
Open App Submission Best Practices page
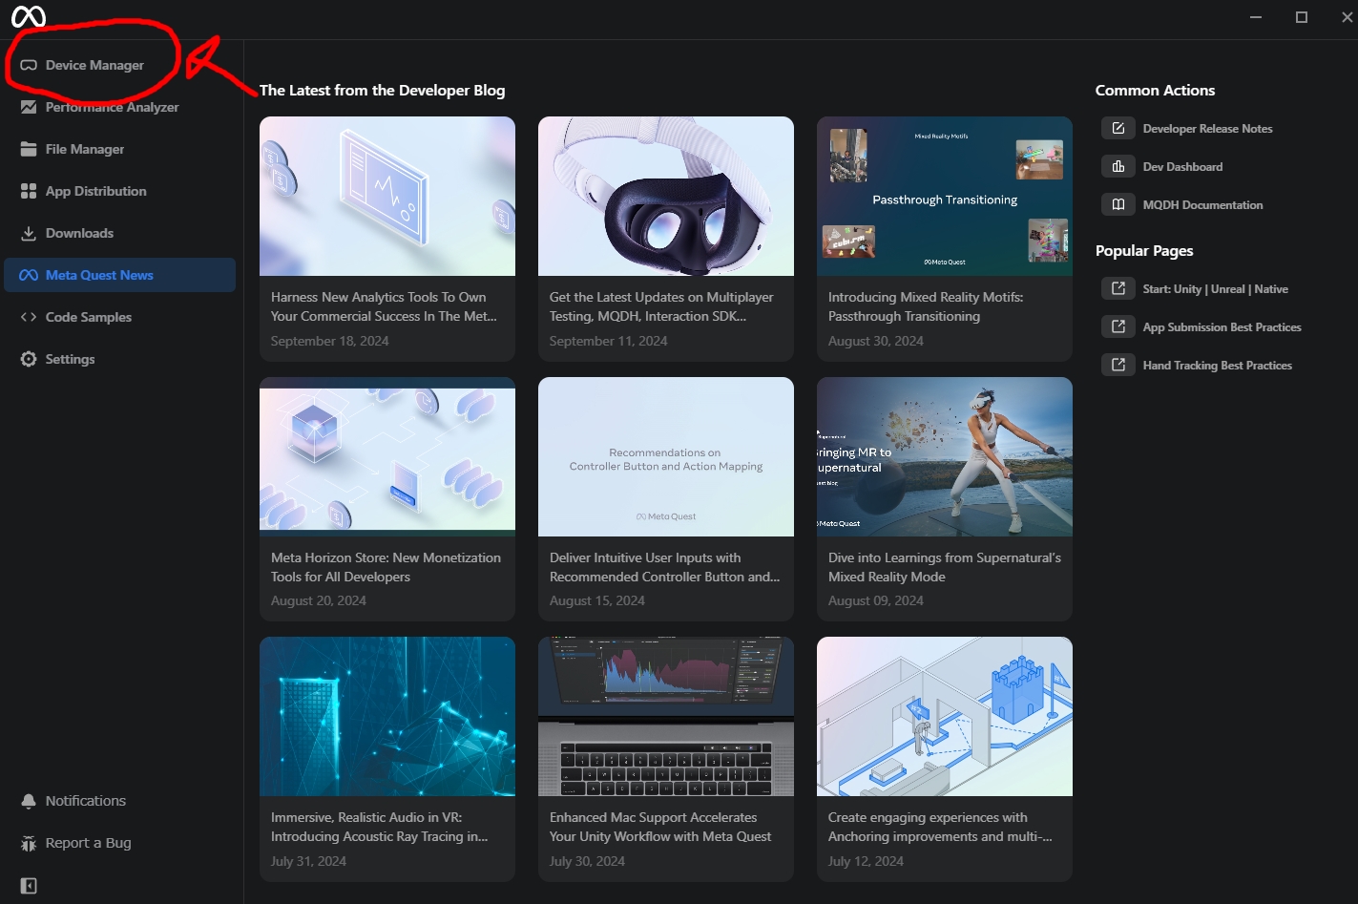pos(1221,327)
